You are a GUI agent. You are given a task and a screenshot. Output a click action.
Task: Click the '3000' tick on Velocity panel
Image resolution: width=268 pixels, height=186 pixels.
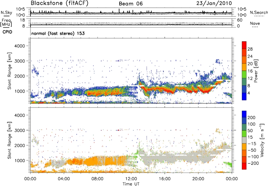[x=20, y=130]
